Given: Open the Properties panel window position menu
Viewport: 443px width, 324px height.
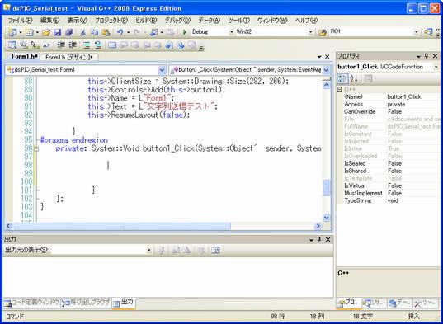Looking at the screenshot, I should [x=419, y=56].
